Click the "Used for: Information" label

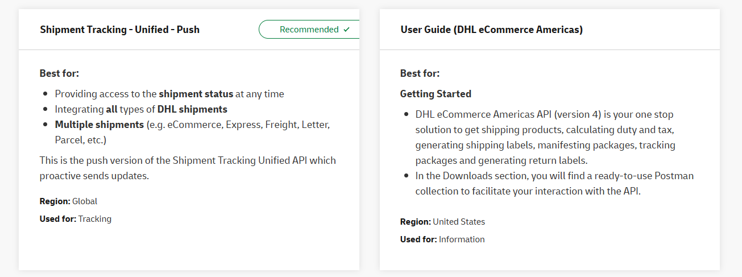(442, 239)
